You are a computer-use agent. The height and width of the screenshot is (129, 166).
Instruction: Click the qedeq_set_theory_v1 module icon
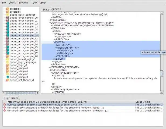click(8, 80)
